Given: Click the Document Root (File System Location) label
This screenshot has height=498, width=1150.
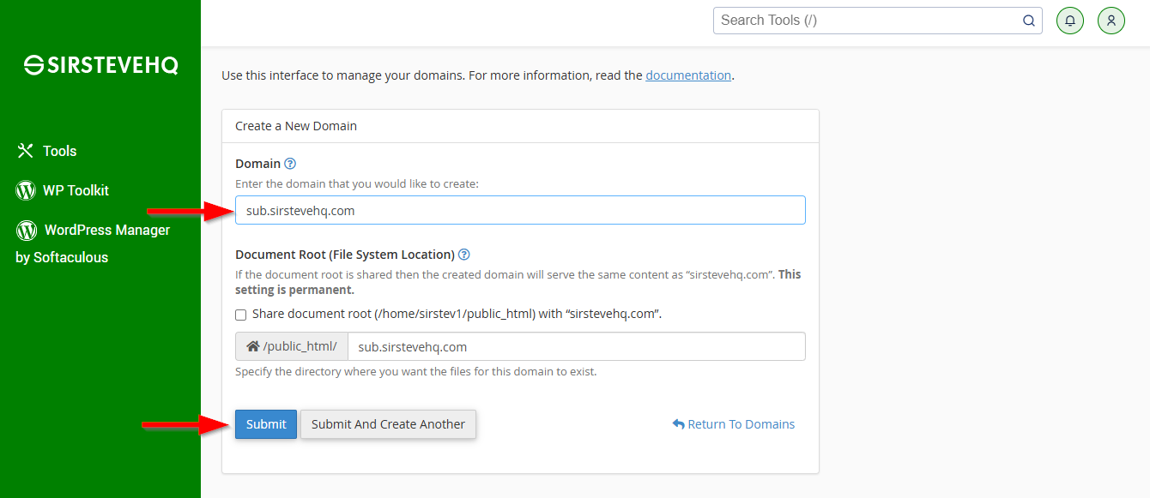Looking at the screenshot, I should click(x=345, y=255).
